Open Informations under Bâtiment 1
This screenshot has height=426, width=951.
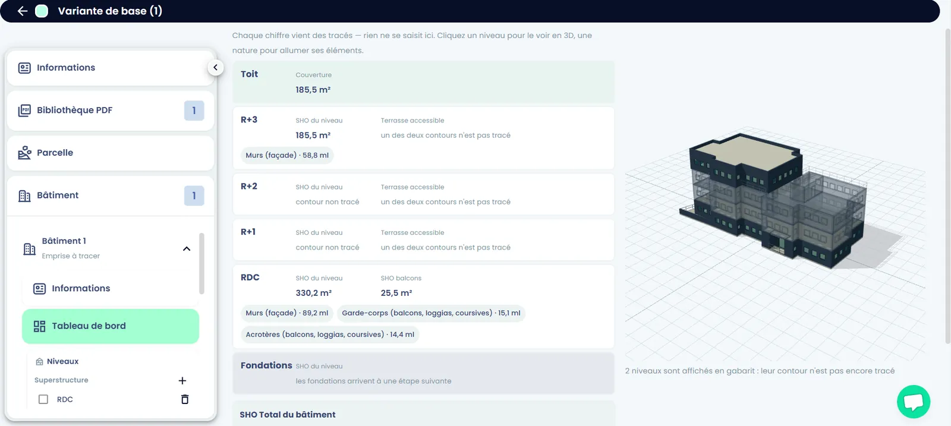coord(111,289)
